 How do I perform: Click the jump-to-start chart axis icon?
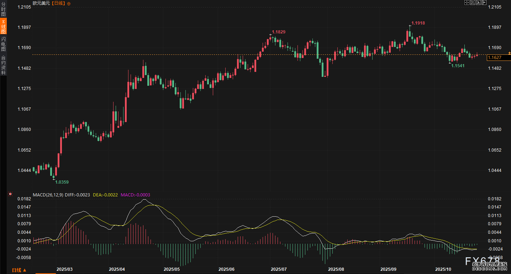[x=472, y=3]
